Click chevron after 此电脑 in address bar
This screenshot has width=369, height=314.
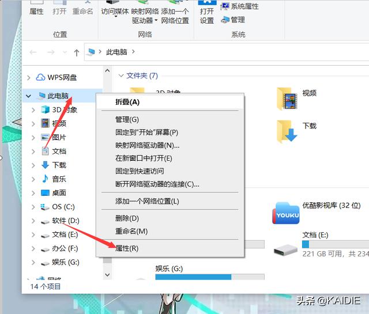coord(133,51)
